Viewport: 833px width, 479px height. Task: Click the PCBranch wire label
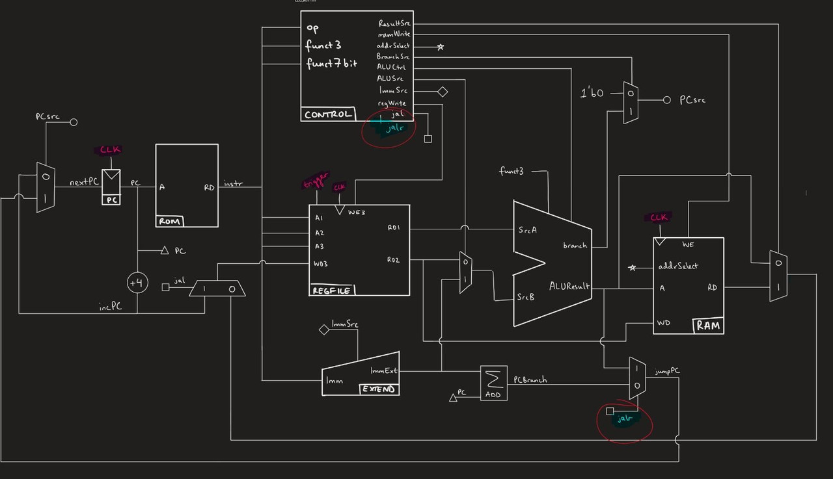[x=530, y=380]
